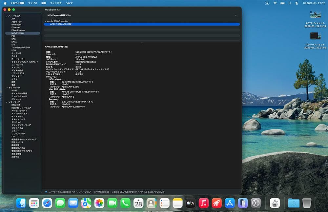Open the App Store from the Dock

[x=230, y=203]
